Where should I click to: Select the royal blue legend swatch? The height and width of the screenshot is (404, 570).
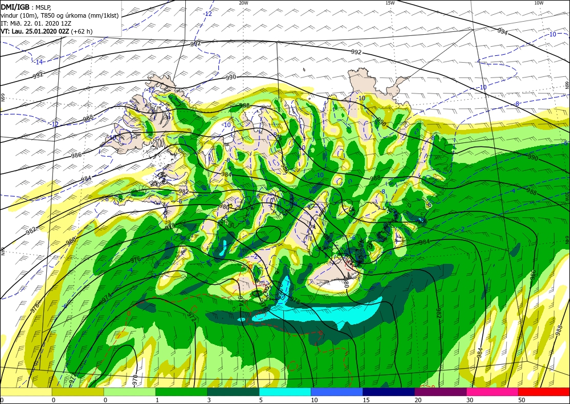(337, 391)
